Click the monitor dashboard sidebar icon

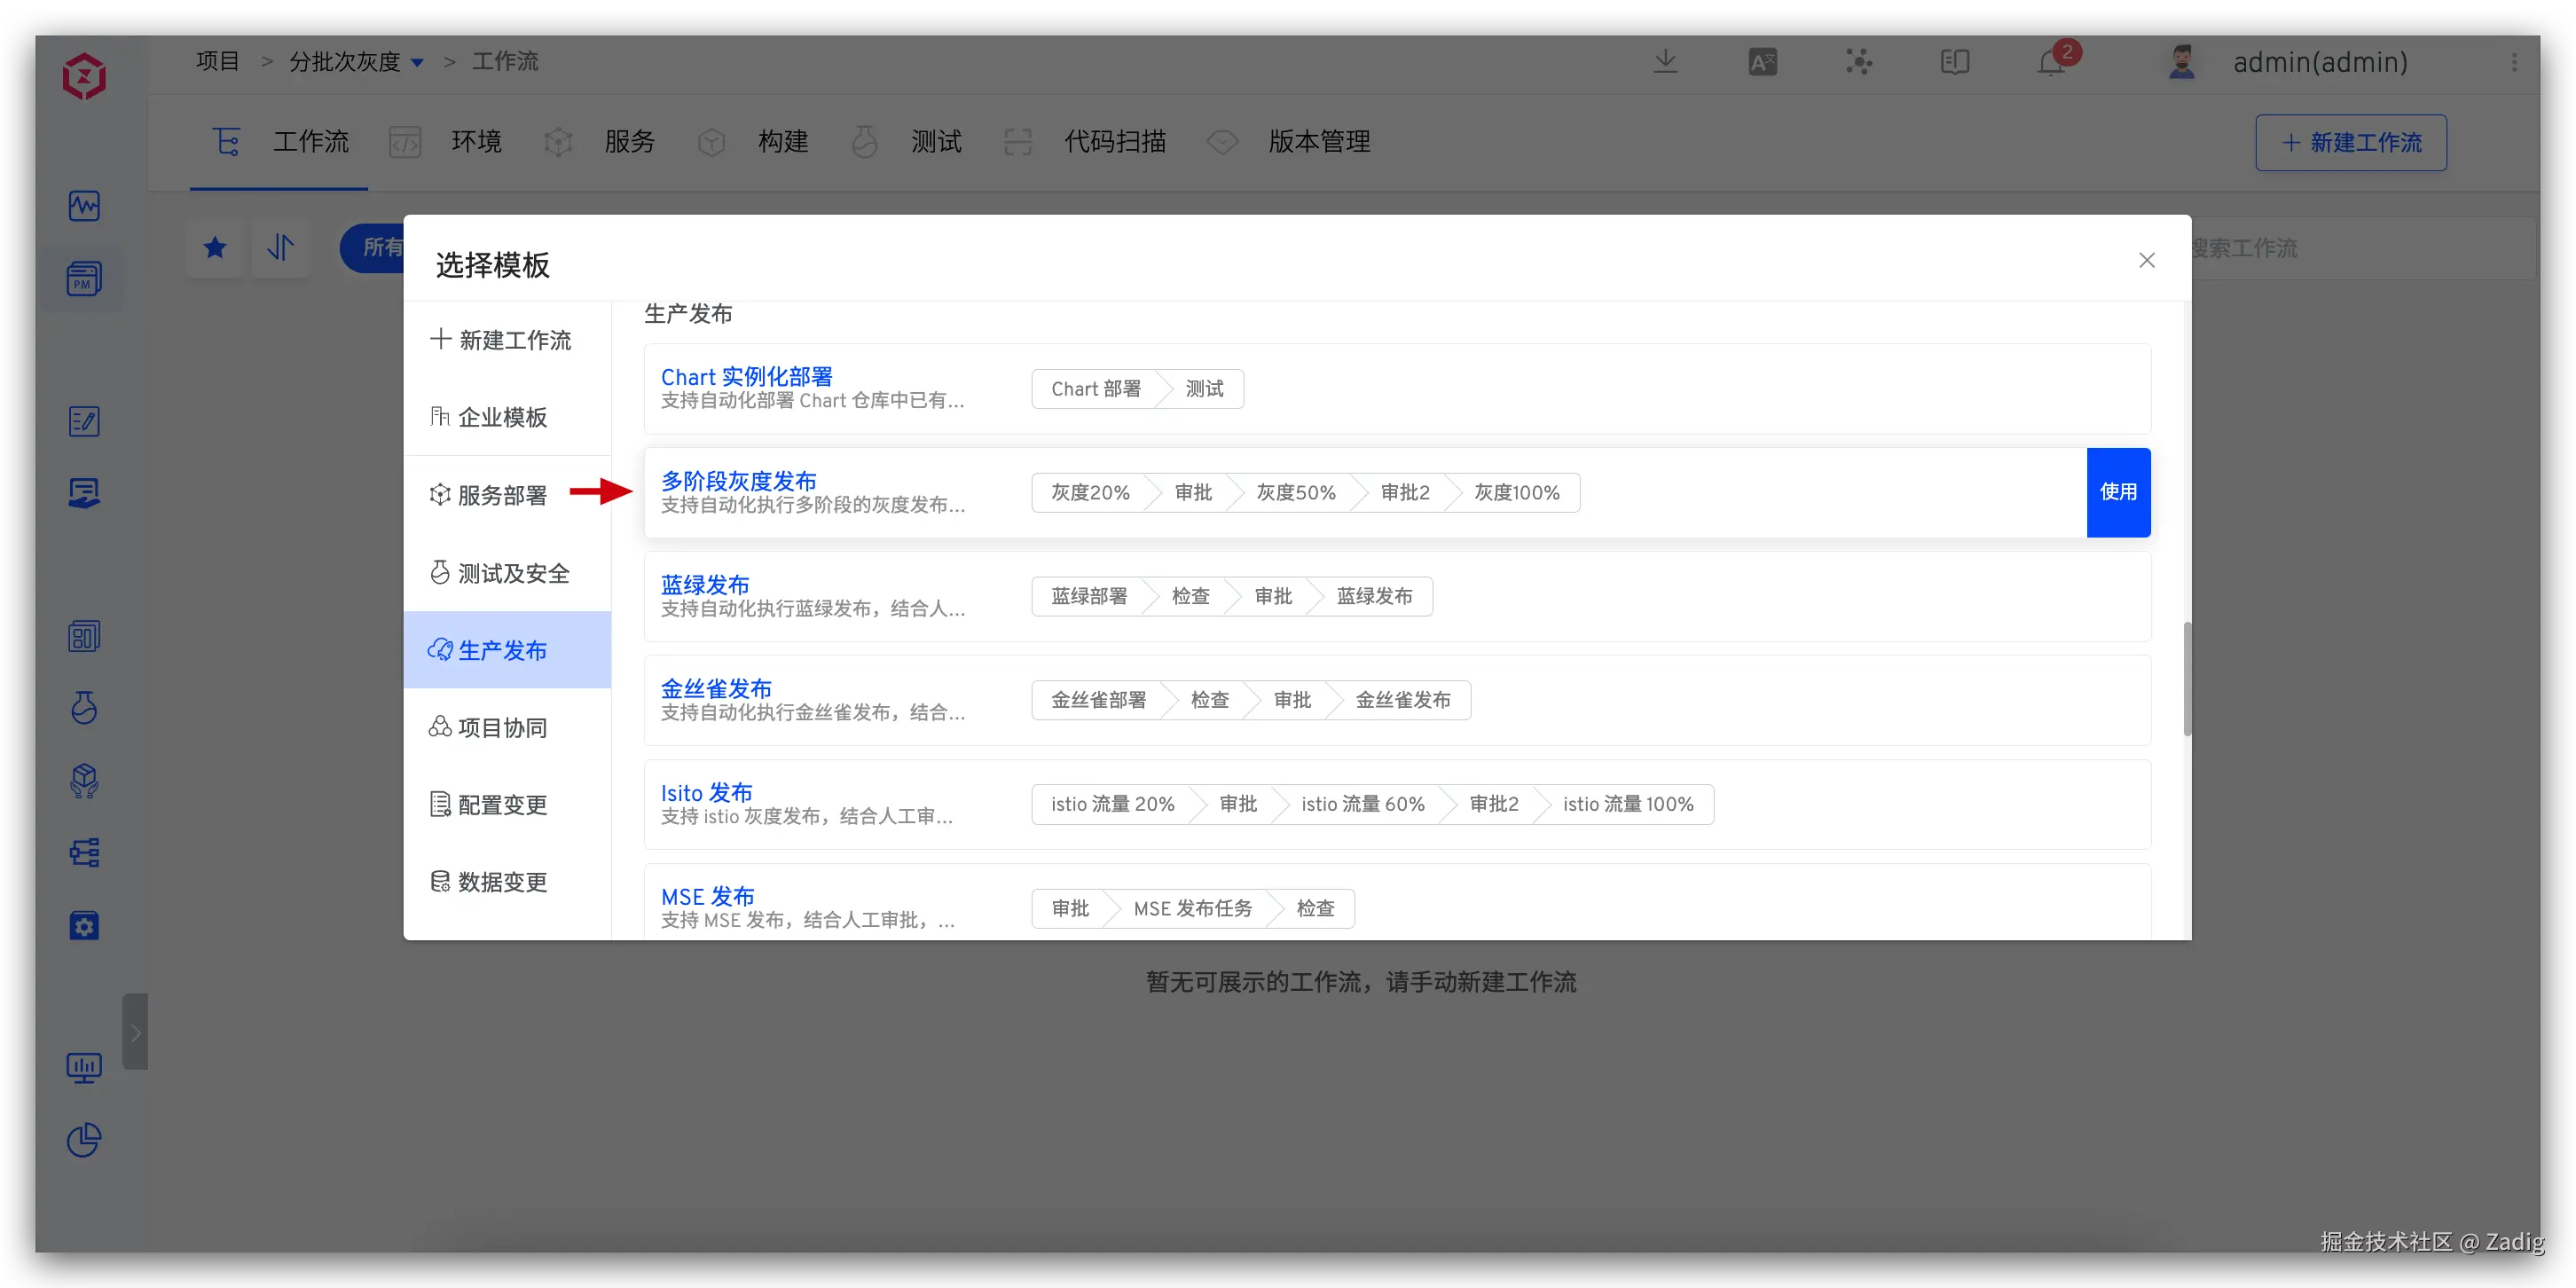pos(84,1068)
